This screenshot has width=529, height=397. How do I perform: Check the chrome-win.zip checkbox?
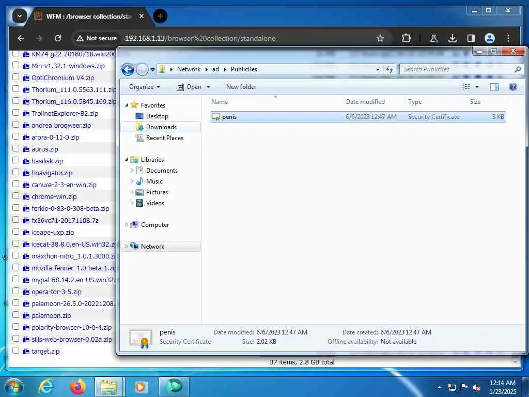pos(15,196)
